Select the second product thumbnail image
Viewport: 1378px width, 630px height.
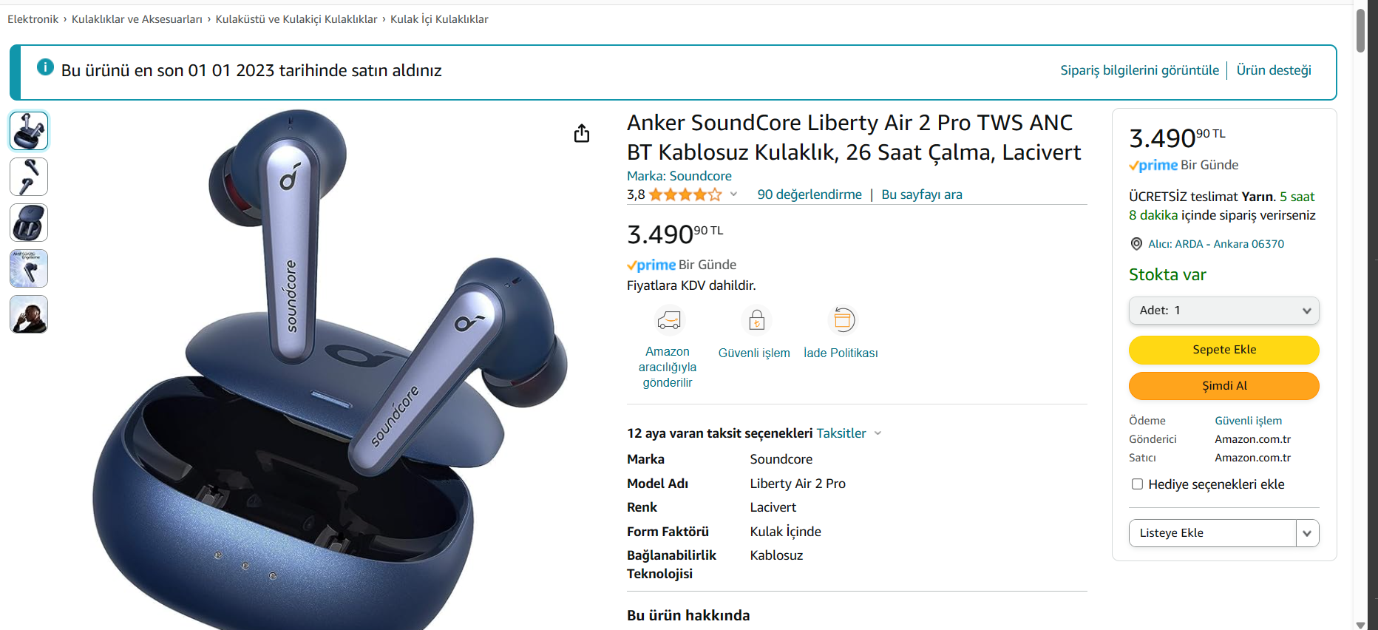[x=29, y=177]
